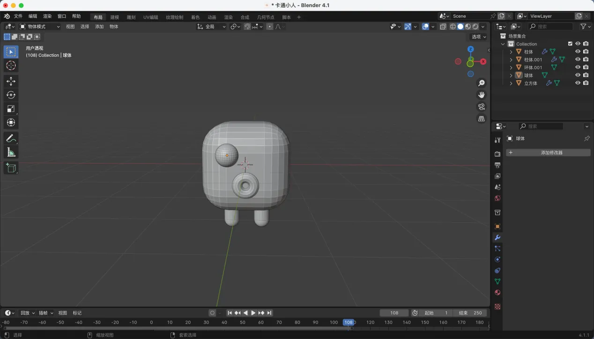The width and height of the screenshot is (594, 339).
Task: Switch to the 建模 workspace tab
Action: pyautogui.click(x=115, y=17)
